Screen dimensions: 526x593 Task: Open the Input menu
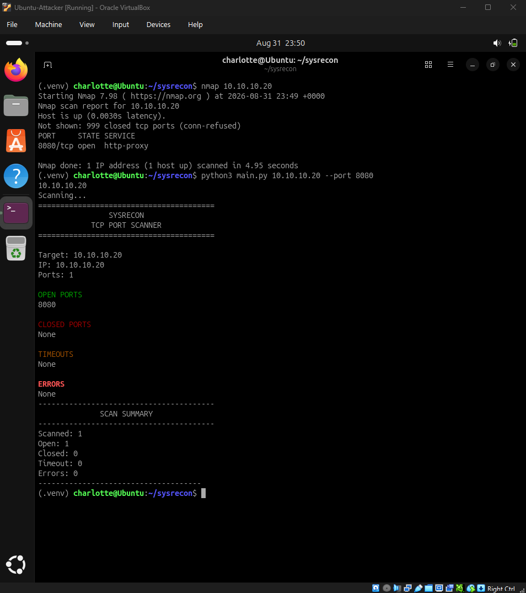pyautogui.click(x=121, y=25)
